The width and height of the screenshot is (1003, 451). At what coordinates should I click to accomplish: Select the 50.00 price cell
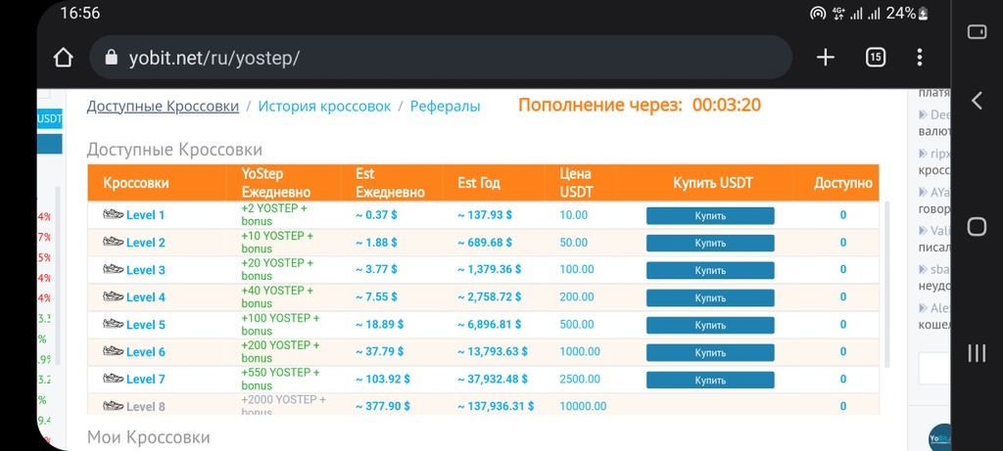[x=573, y=243]
